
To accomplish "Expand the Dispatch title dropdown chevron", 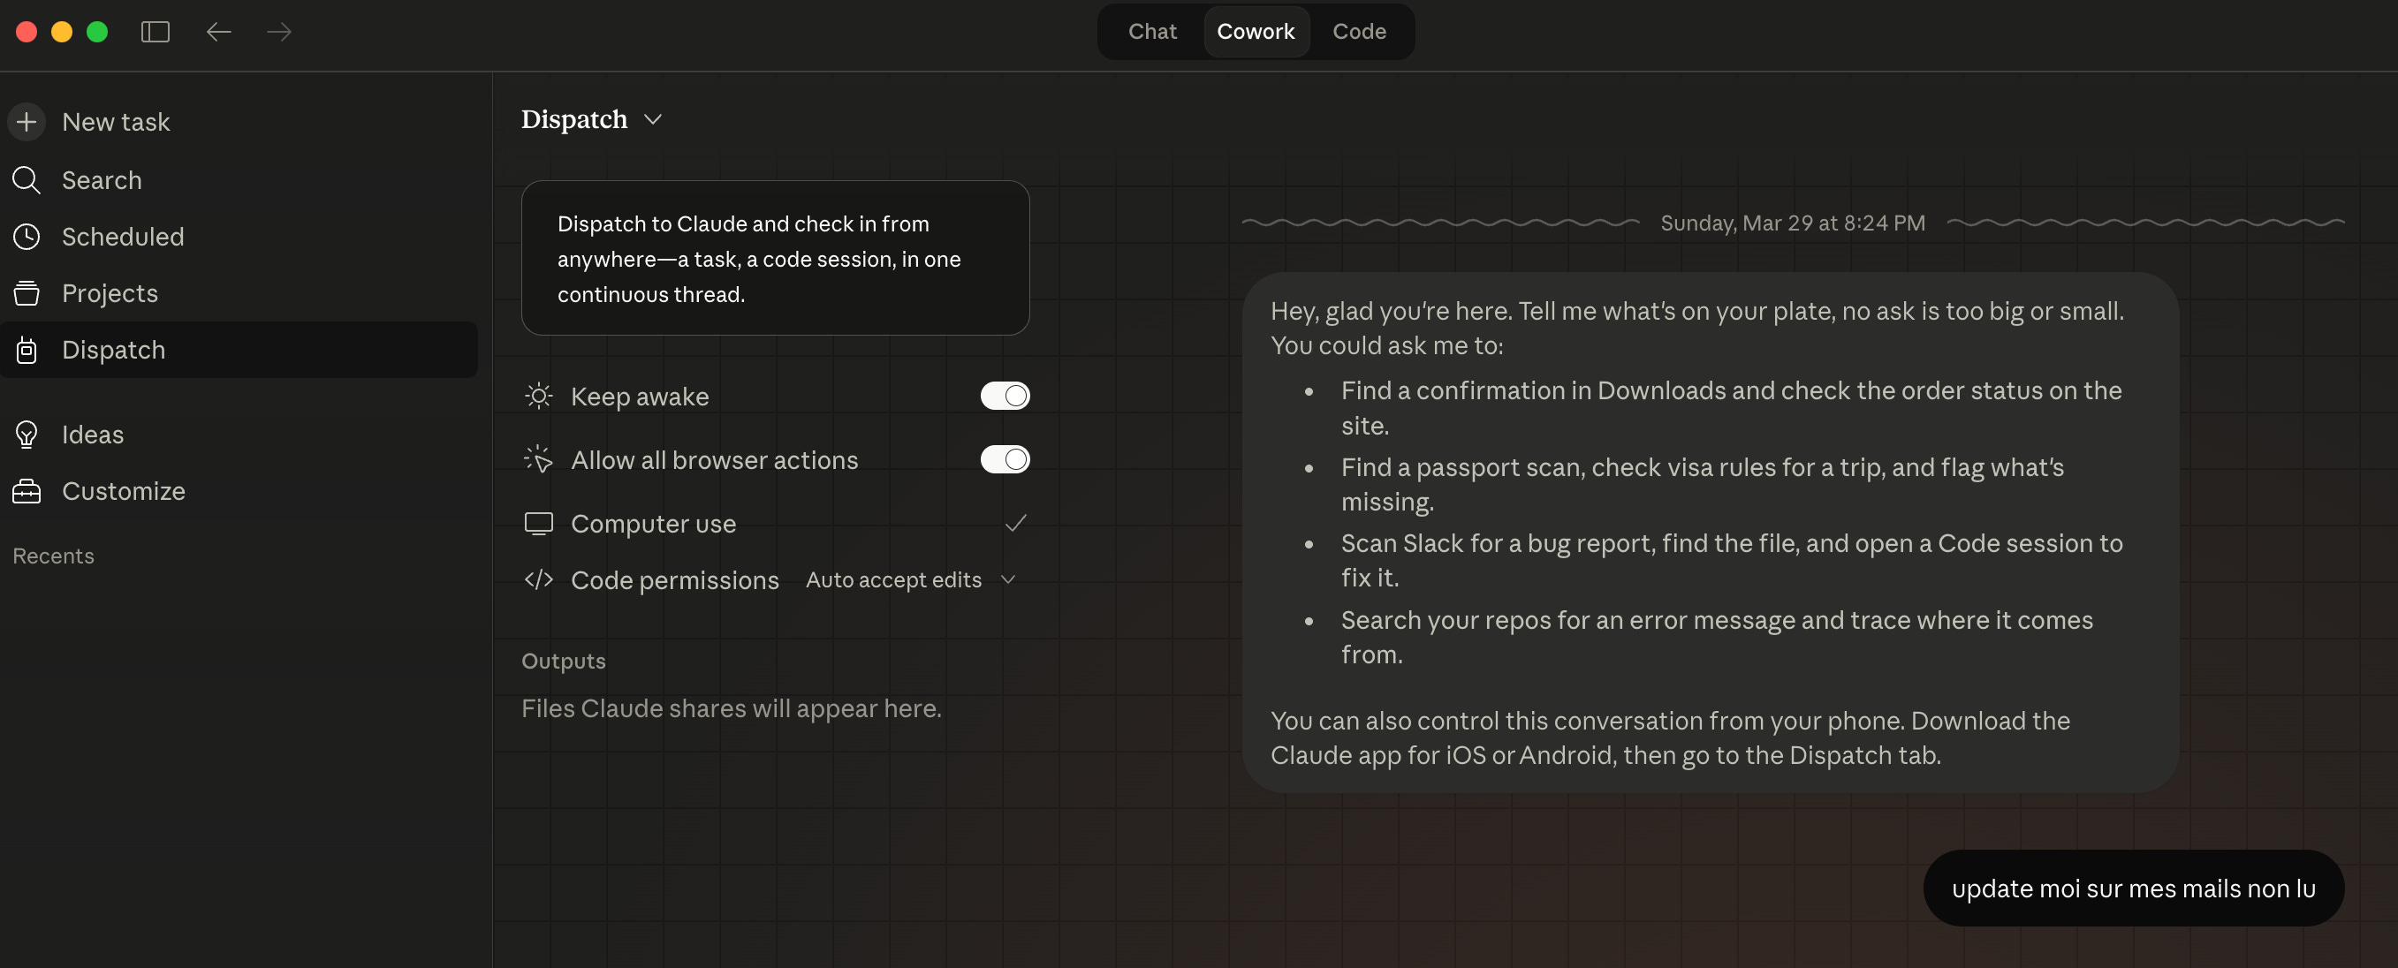I will [x=653, y=119].
